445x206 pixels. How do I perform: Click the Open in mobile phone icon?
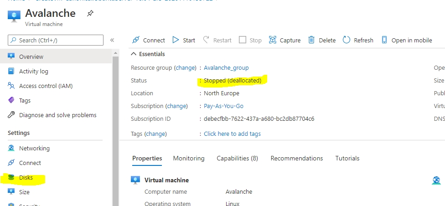[384, 40]
